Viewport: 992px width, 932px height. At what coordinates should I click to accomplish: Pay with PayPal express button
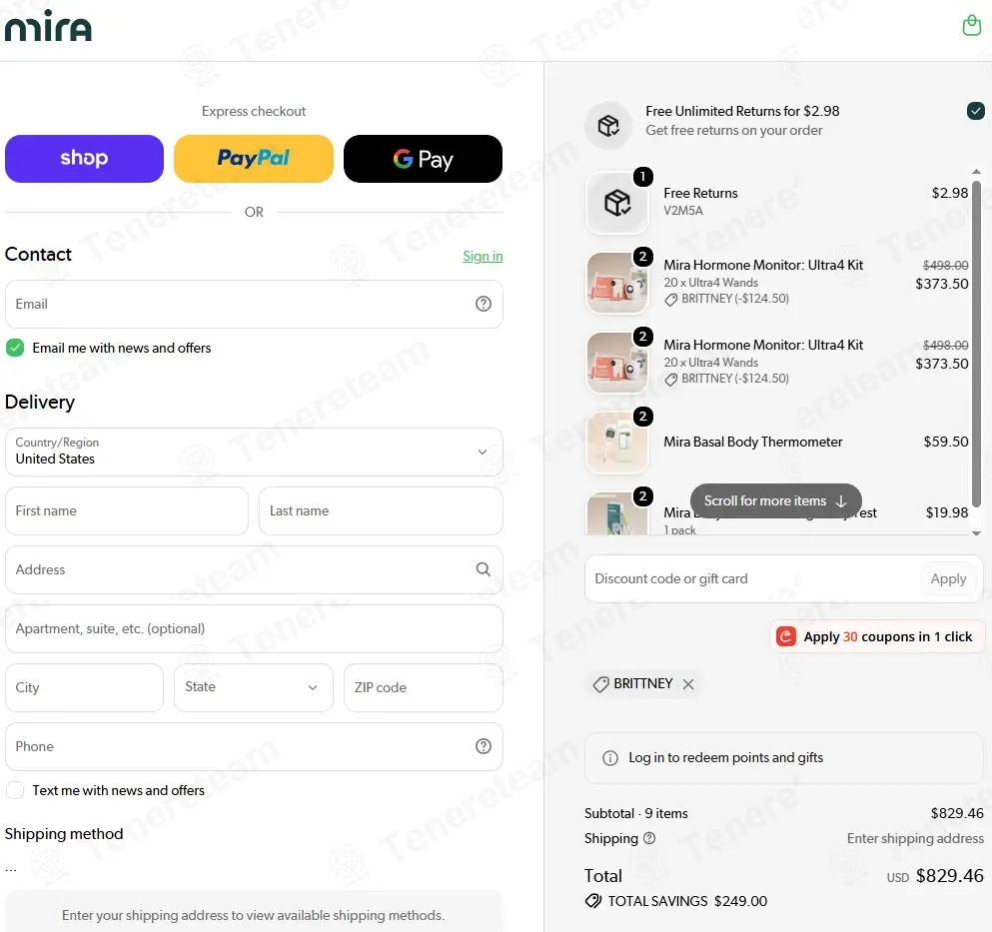point(254,159)
